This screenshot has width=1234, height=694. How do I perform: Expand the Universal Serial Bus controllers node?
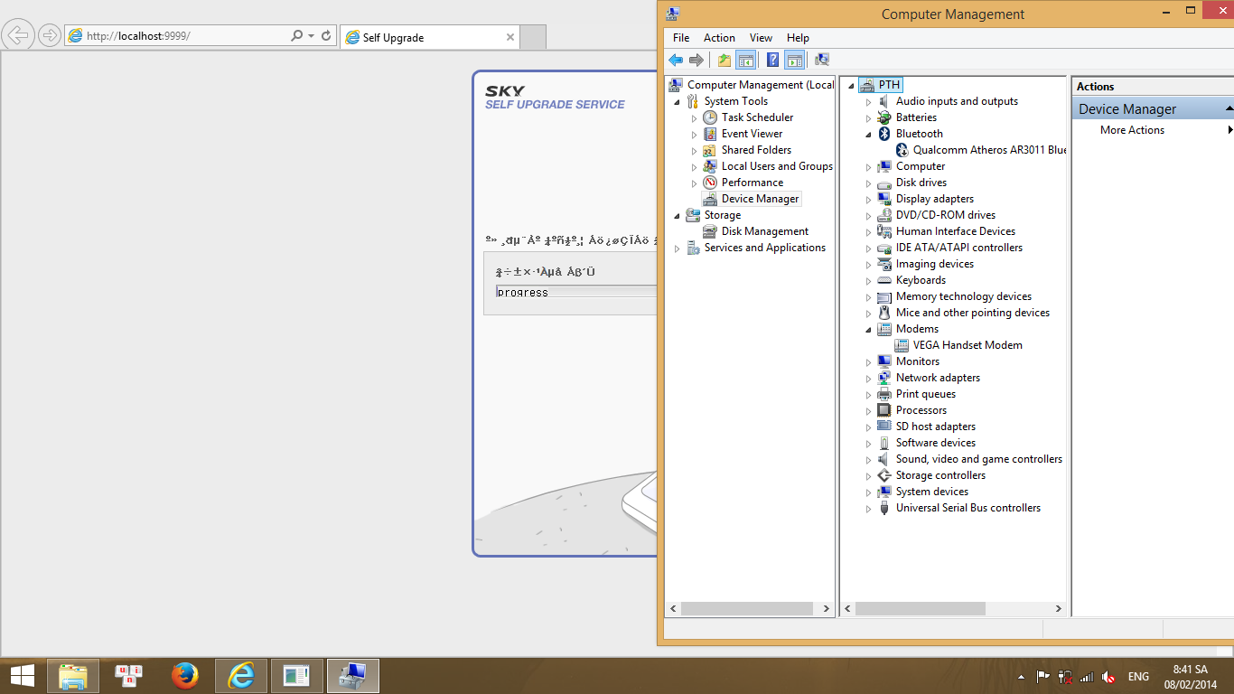point(869,509)
